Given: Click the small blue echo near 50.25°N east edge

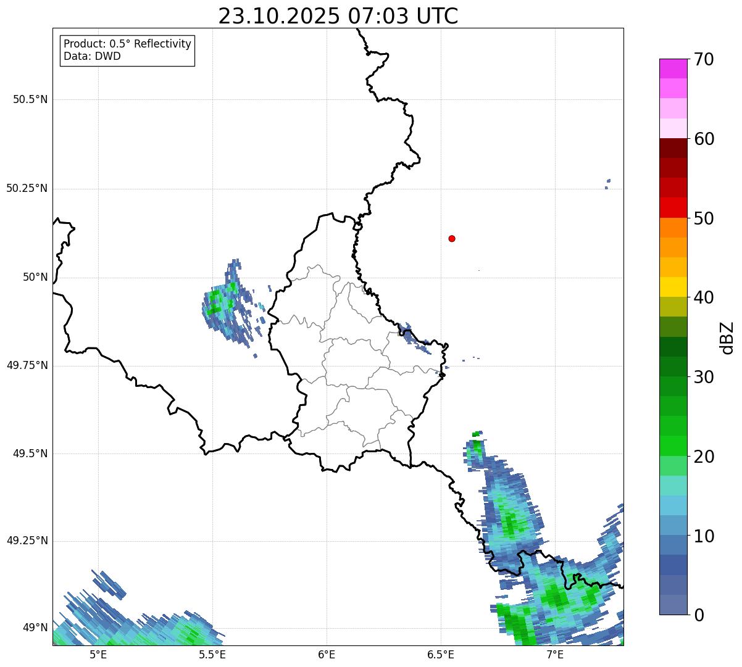Looking at the screenshot, I should [x=607, y=183].
